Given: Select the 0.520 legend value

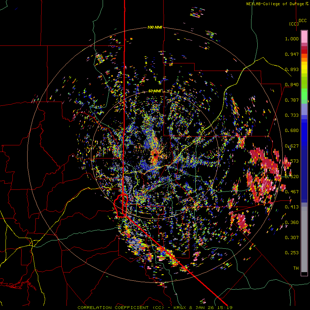Looking at the screenshot, I should pos(292,177).
